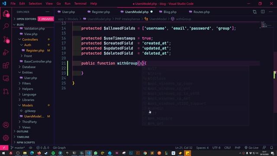Open the Terminal menu
The width and height of the screenshot is (277, 156).
coord(80,3)
